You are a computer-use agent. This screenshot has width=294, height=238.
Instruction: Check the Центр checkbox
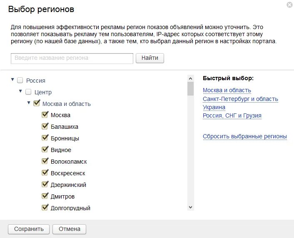28,92
